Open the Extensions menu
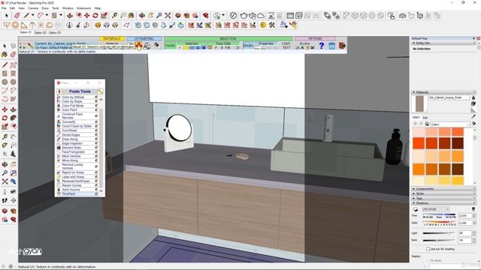This screenshot has height=270, width=481. tap(83, 8)
